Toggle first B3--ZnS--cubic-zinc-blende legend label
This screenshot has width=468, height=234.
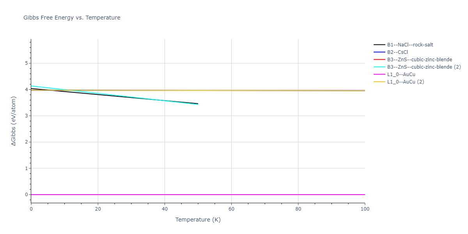(419, 60)
